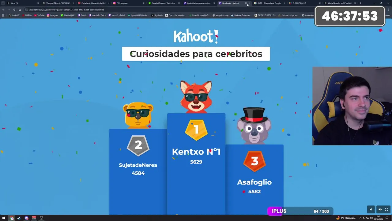
Task: Close the 'Resultados - Kahoot!' tab
Action: tap(249, 3)
